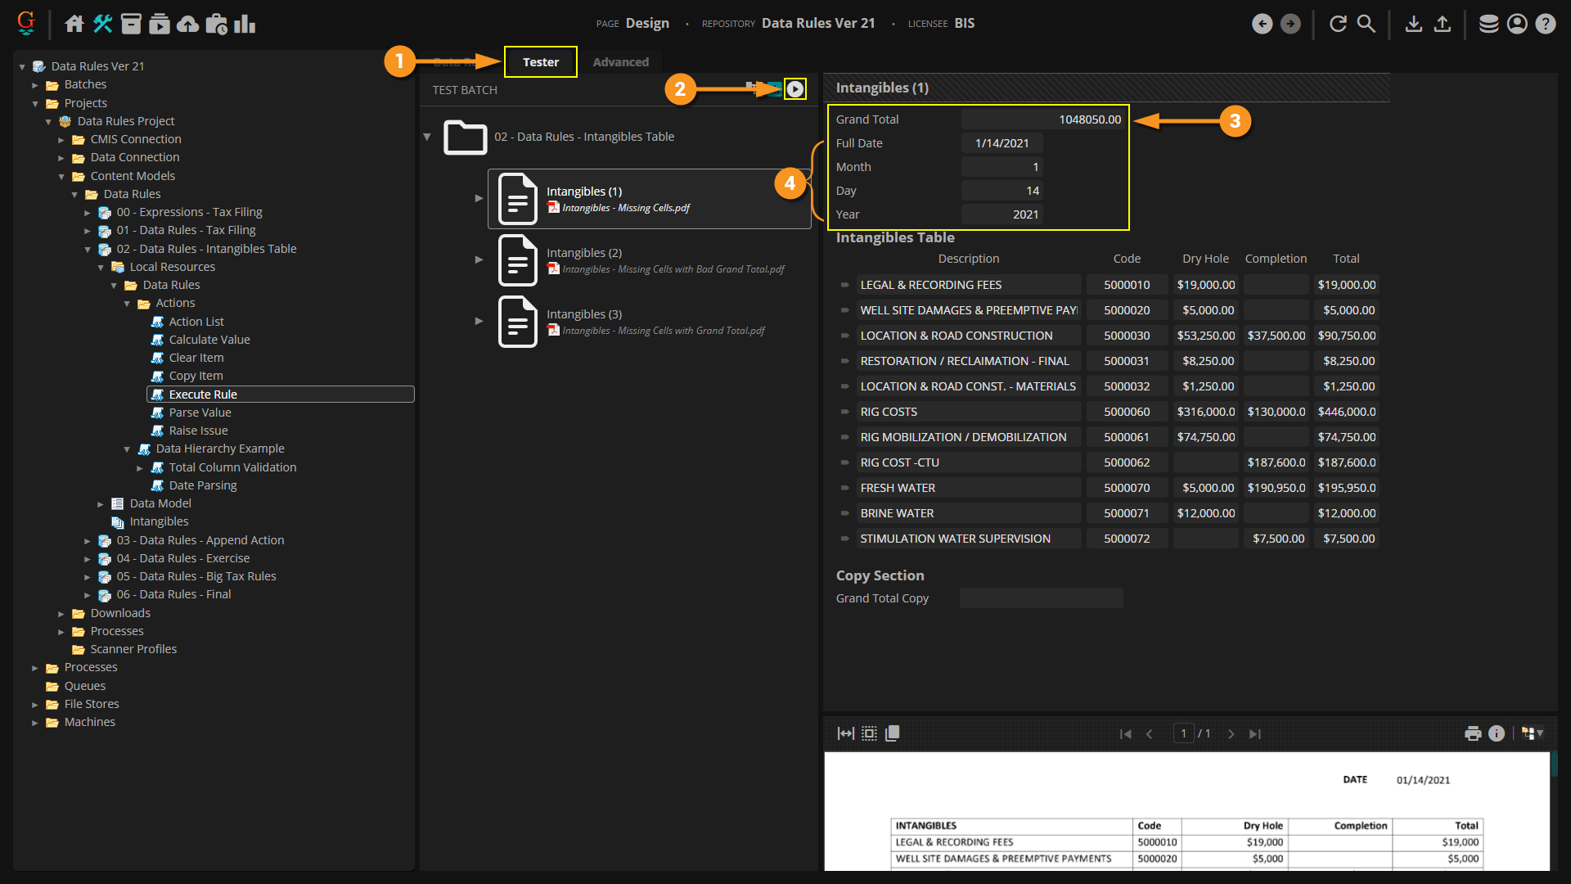Expand the Intangibles (2) document
Viewport: 1571px width, 884px height.
tap(479, 259)
